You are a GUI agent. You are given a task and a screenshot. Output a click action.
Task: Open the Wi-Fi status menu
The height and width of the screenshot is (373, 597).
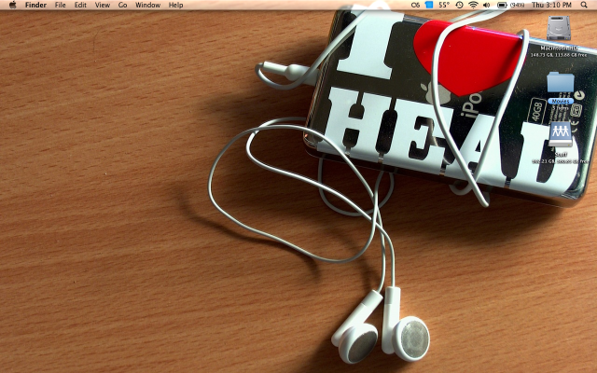473,5
